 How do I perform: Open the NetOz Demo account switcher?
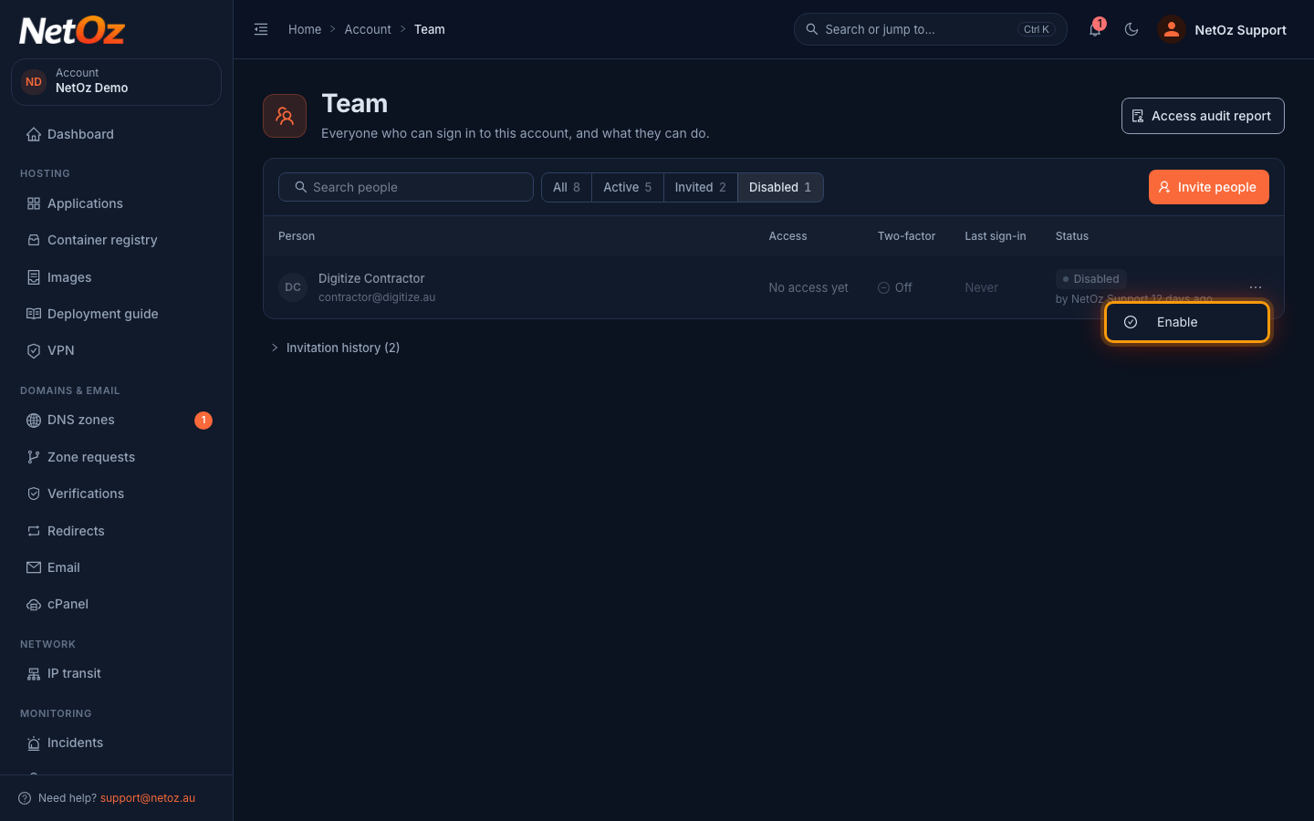coord(116,81)
